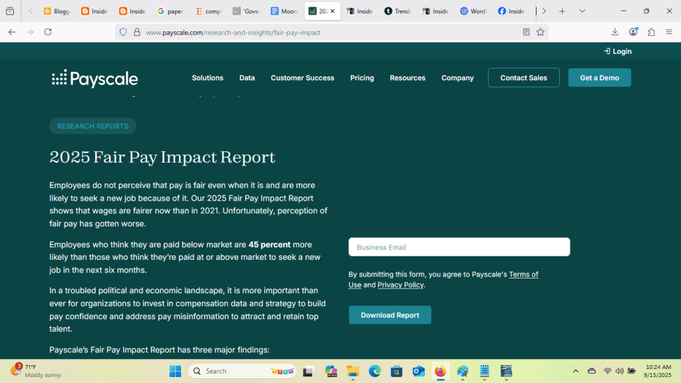Open the Data navigation menu
The height and width of the screenshot is (383, 681).
pos(247,78)
